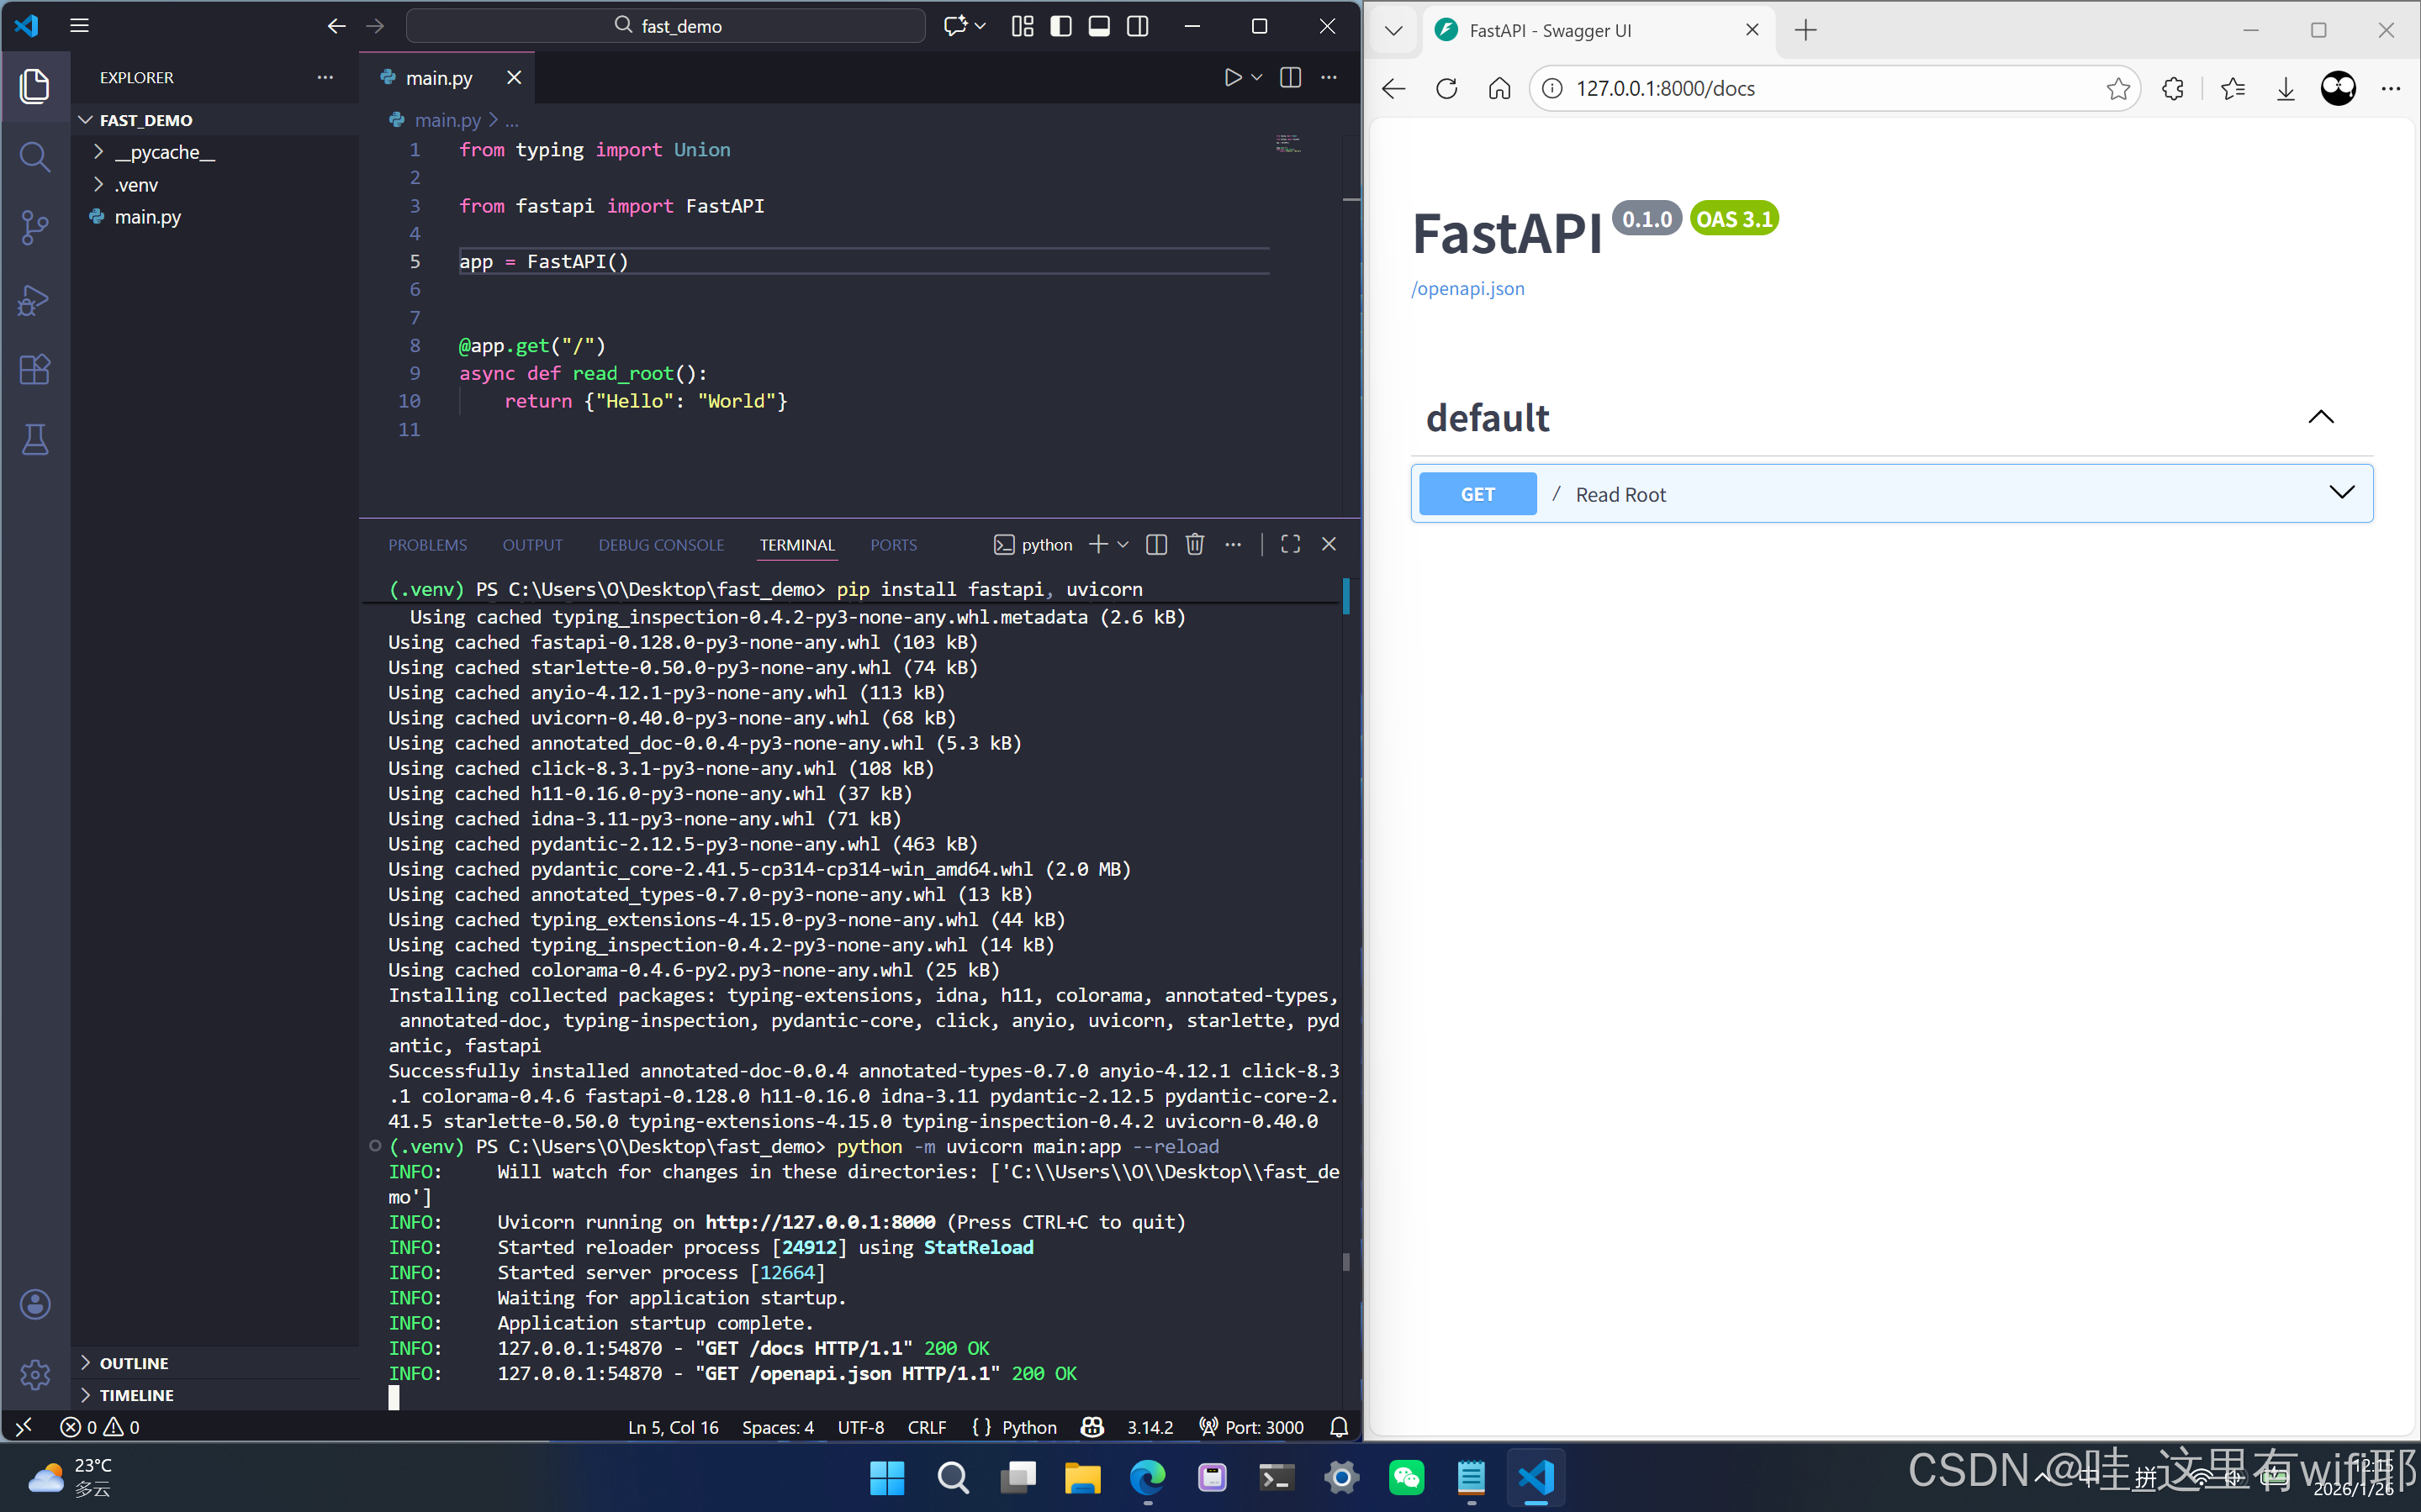2421x1512 pixels.
Task: Toggle the secondary side bar
Action: click(1138, 26)
